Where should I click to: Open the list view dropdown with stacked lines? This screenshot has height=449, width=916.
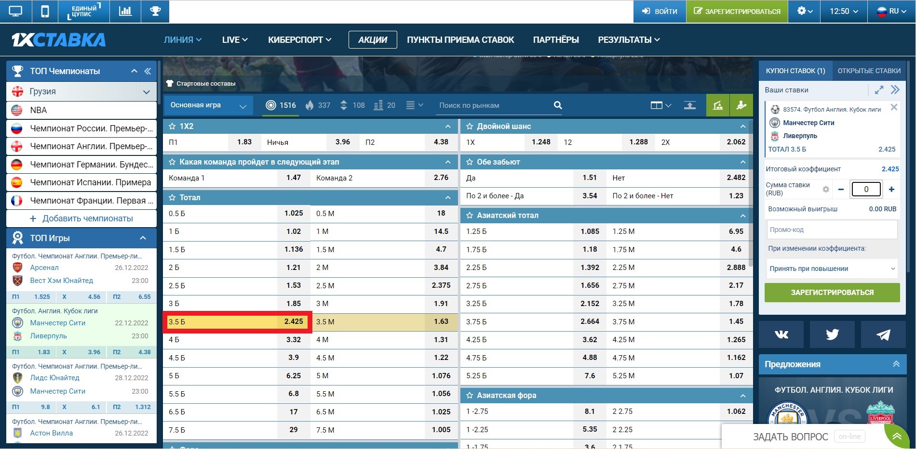tap(415, 105)
